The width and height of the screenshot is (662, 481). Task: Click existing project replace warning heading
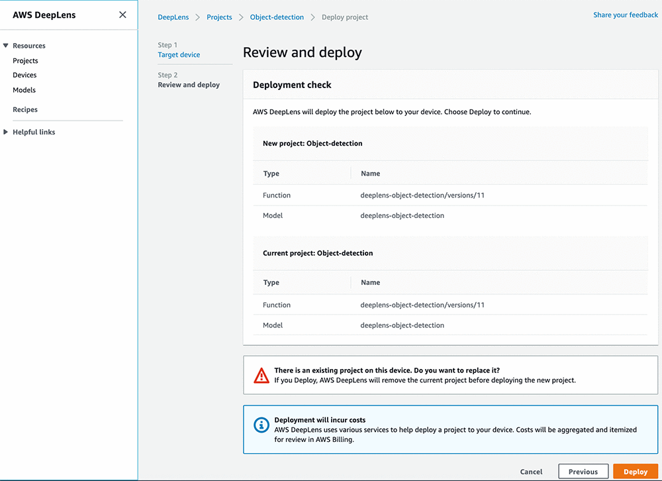tap(387, 370)
